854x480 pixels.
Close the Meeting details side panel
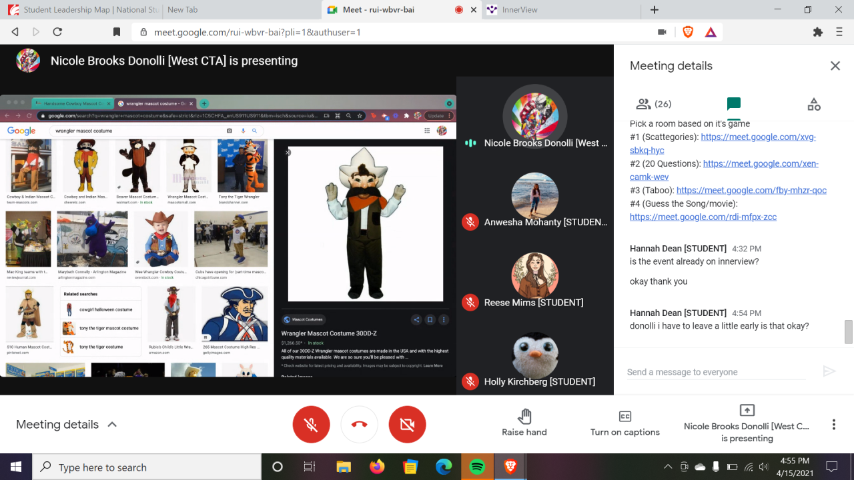tap(835, 66)
